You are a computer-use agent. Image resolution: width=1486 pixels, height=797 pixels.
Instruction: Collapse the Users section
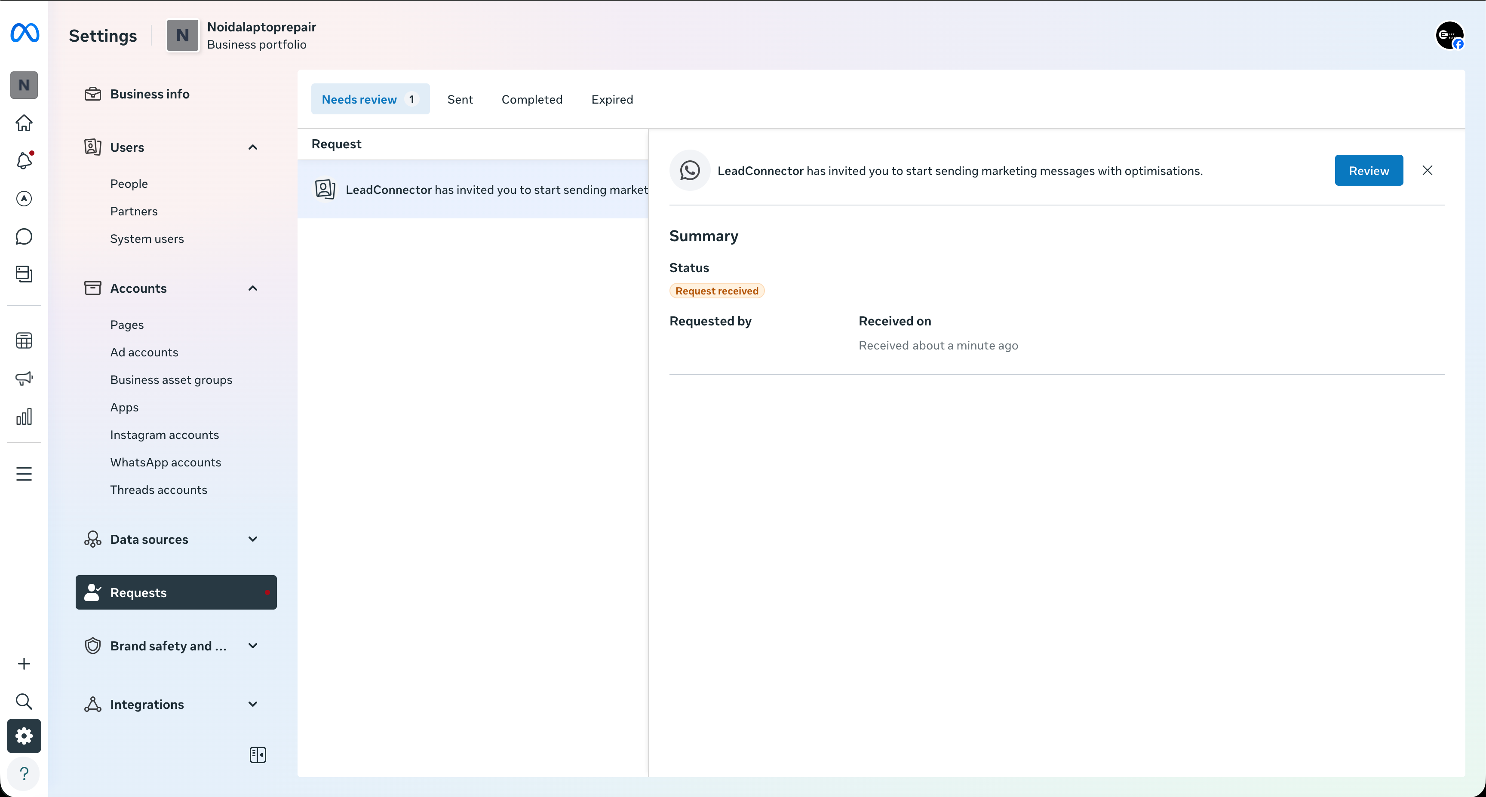tap(253, 147)
